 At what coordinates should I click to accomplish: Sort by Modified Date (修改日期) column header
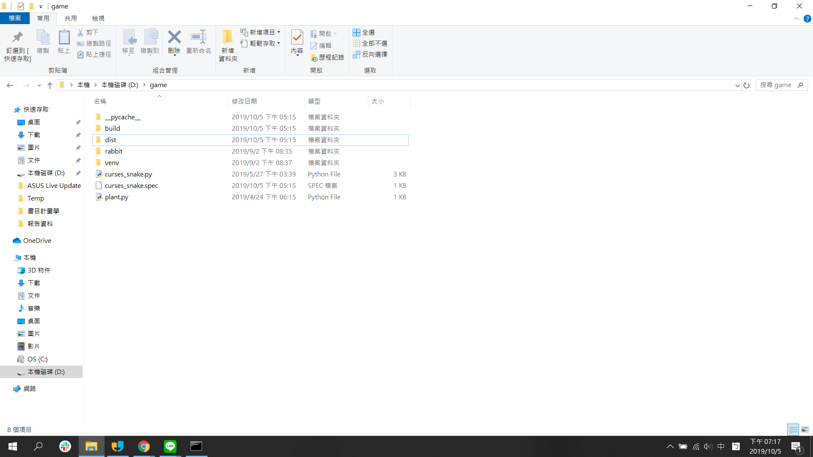click(244, 101)
